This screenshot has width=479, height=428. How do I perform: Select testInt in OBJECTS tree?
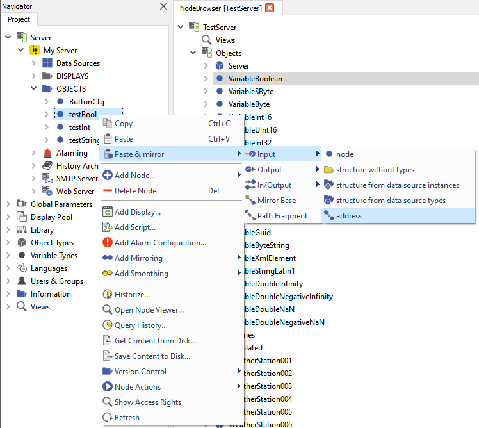click(79, 127)
